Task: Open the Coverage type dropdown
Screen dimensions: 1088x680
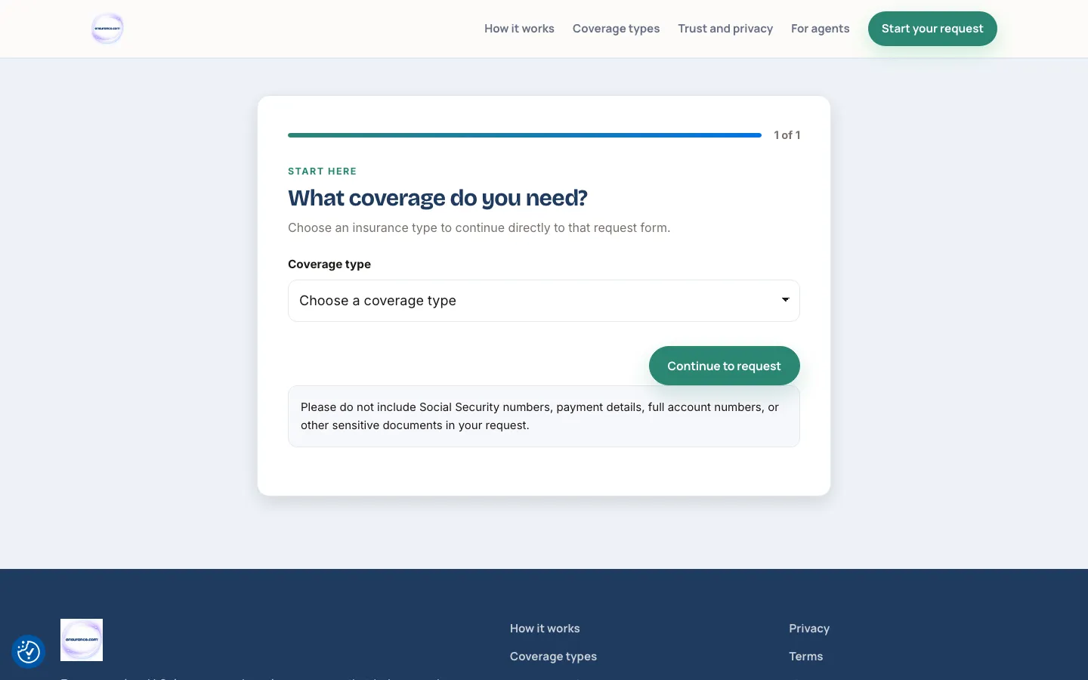Action: point(544,301)
